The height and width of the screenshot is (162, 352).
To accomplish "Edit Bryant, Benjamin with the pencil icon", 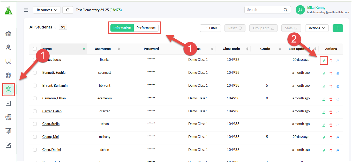I will 324,86.
